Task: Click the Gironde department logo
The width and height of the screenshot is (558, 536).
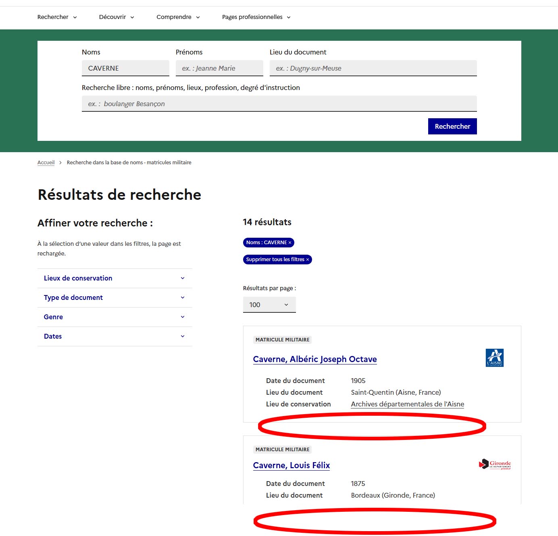Action: click(x=495, y=464)
